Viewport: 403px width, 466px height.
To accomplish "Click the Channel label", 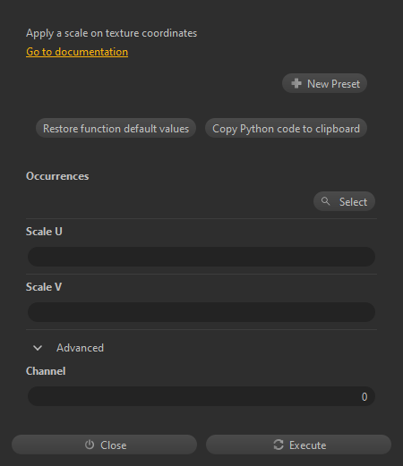I will pyautogui.click(x=46, y=371).
